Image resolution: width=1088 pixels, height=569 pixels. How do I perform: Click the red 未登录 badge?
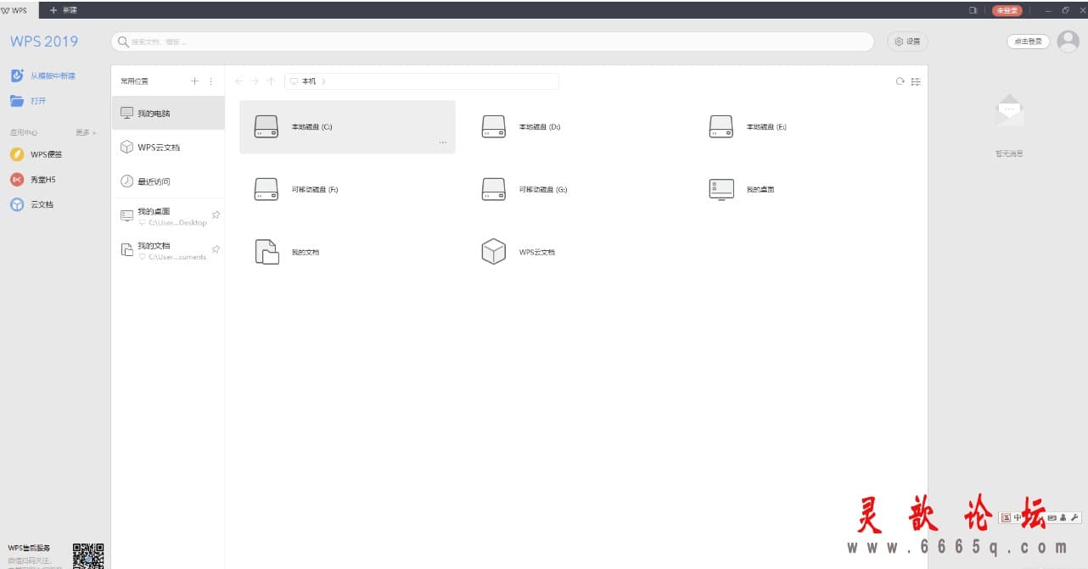1007,10
